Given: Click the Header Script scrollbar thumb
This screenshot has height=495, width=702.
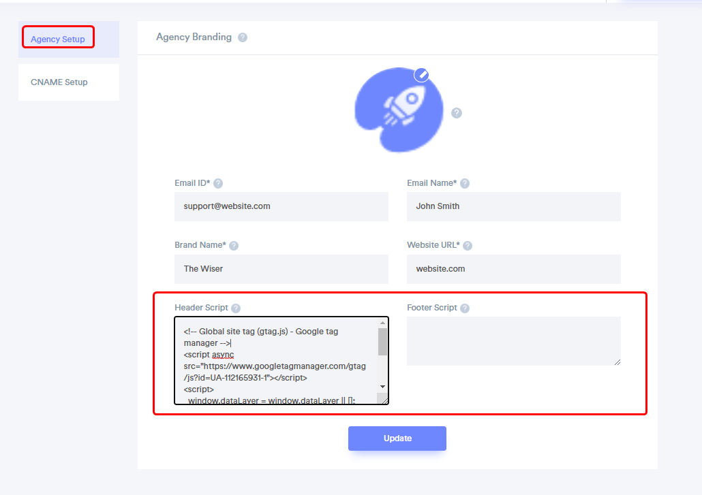Looking at the screenshot, I should coord(382,342).
